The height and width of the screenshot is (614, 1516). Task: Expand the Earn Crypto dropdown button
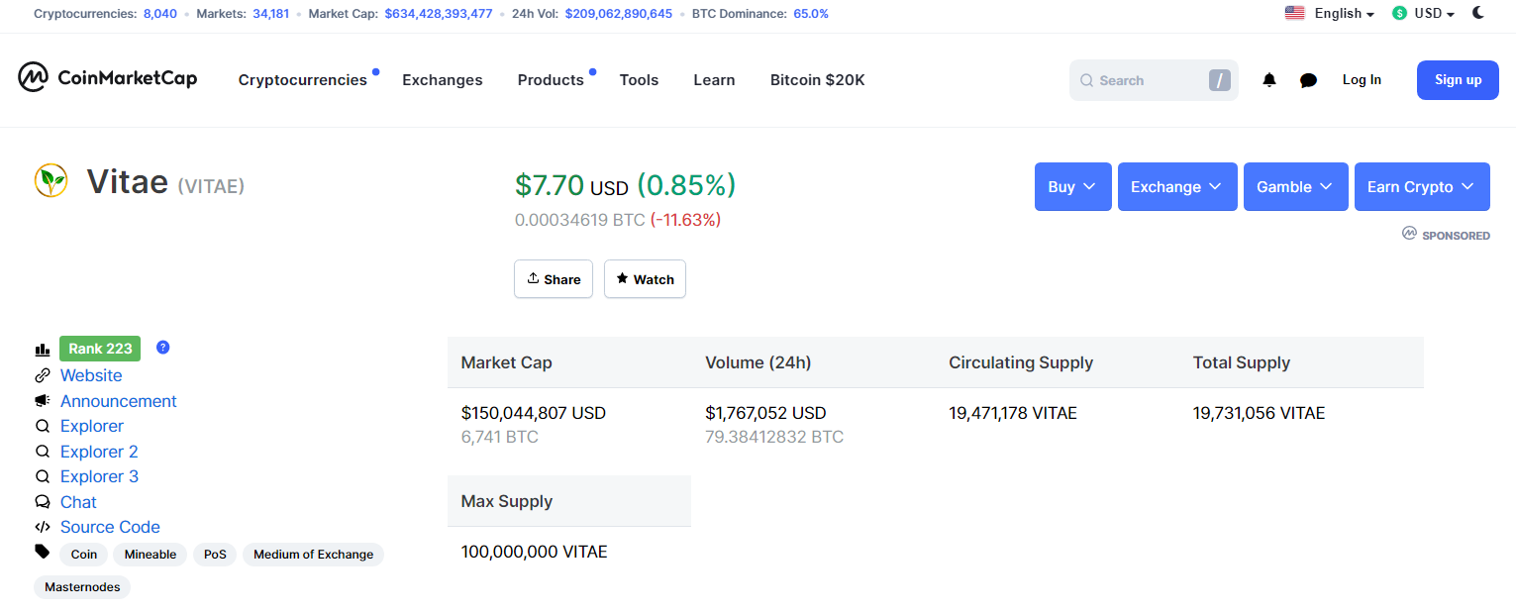coord(1422,186)
